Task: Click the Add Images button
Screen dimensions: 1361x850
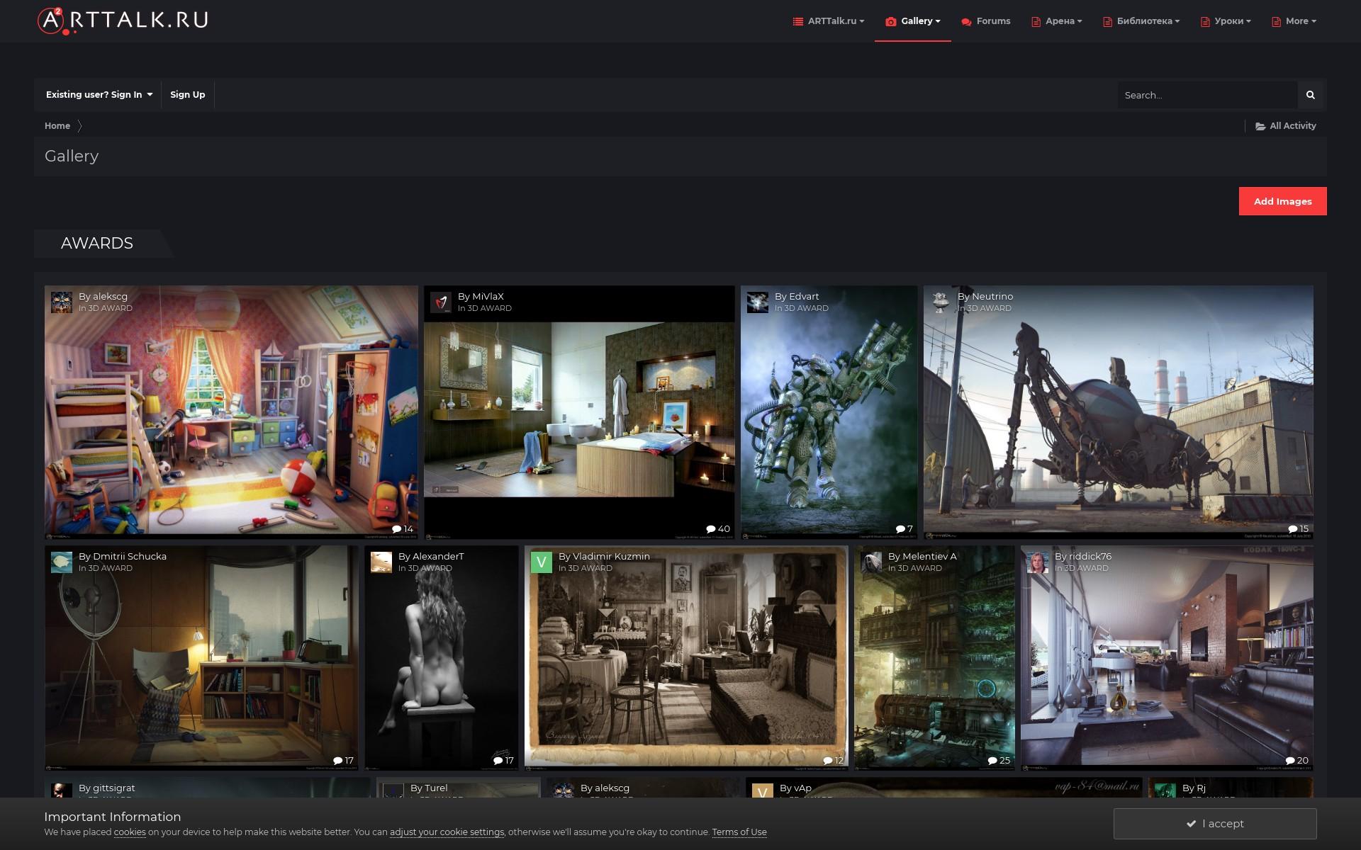Action: 1282,201
